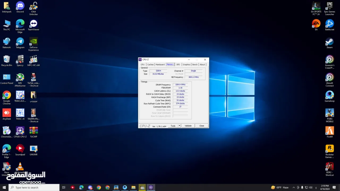The image size is (340, 191).
Task: Select the Google Chrome desktop icon
Action: point(7,98)
